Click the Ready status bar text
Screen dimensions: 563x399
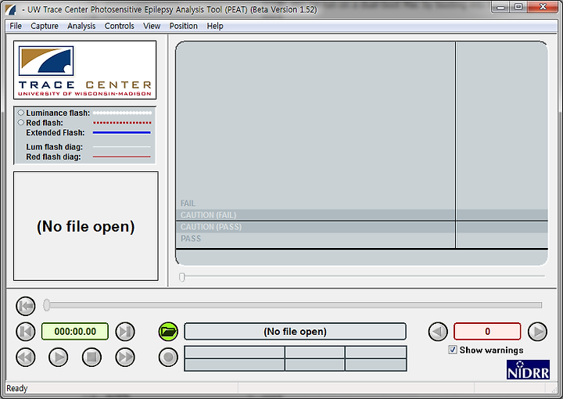pos(17,388)
